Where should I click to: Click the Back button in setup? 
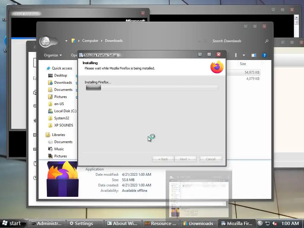[163, 159]
